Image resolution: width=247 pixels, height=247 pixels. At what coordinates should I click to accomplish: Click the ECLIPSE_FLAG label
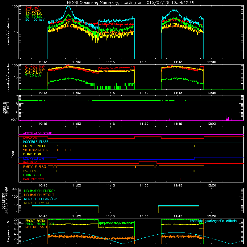34,158
